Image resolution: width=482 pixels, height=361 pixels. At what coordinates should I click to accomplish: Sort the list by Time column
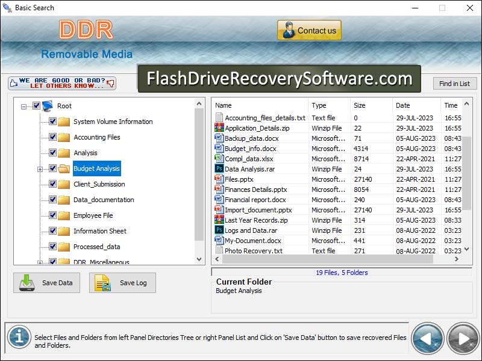pyautogui.click(x=451, y=105)
